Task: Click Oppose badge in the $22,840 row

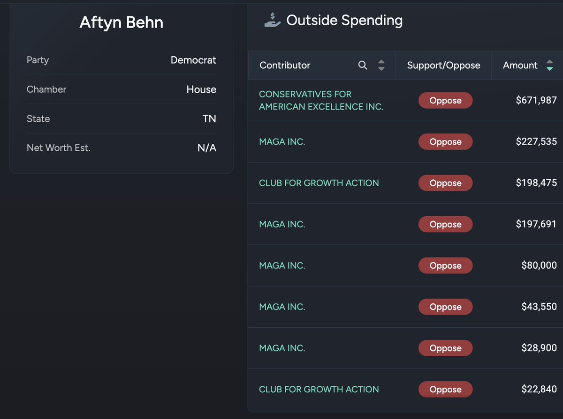Action: (x=445, y=389)
